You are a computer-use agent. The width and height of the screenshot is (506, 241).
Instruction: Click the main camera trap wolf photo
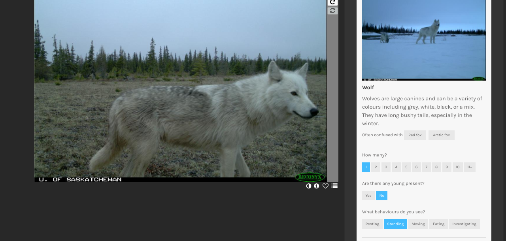(180, 91)
